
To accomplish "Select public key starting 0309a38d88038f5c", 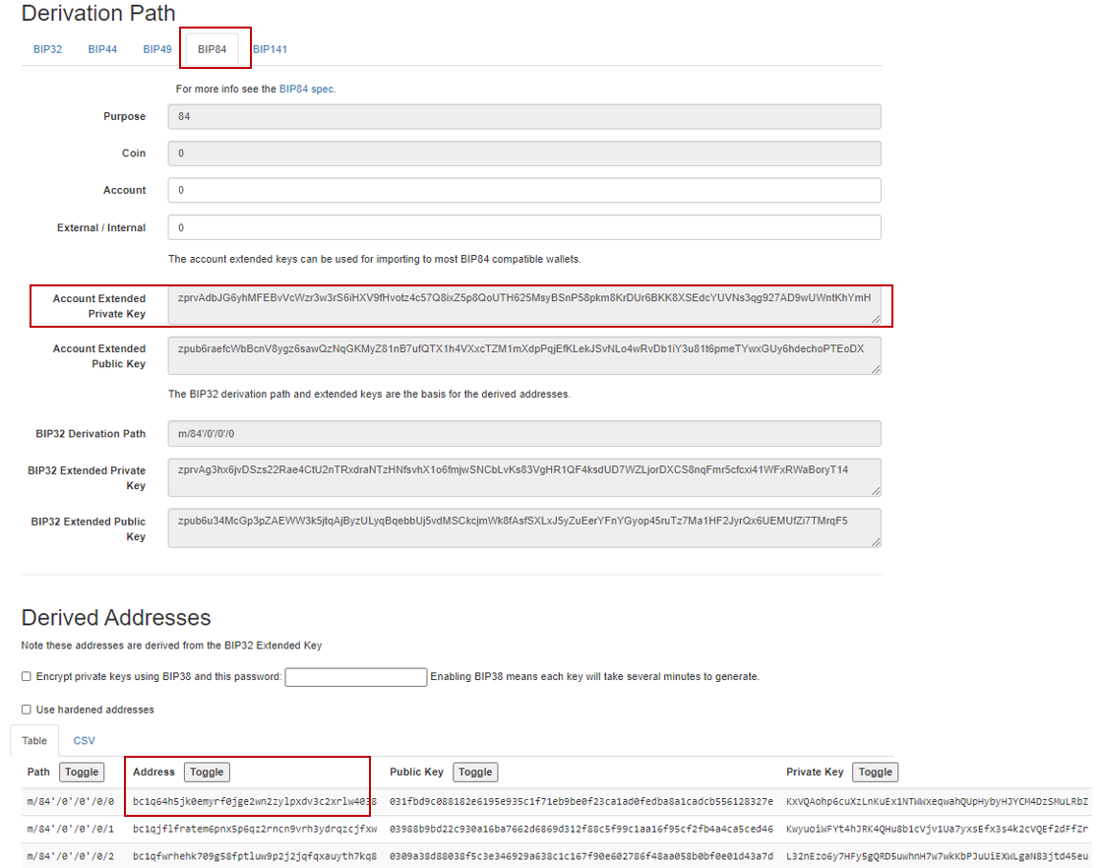I will pyautogui.click(x=581, y=856).
